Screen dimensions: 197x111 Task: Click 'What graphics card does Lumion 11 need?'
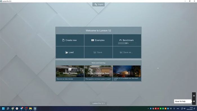(98, 79)
